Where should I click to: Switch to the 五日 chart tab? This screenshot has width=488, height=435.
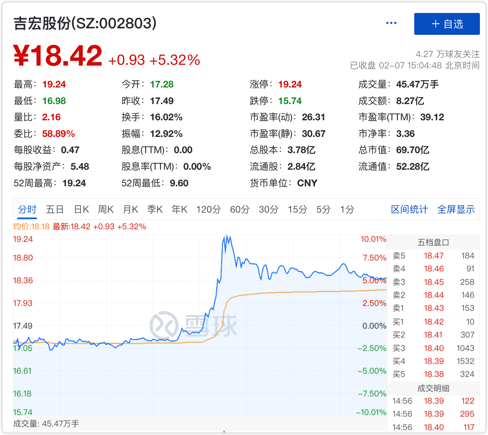pyautogui.click(x=55, y=209)
